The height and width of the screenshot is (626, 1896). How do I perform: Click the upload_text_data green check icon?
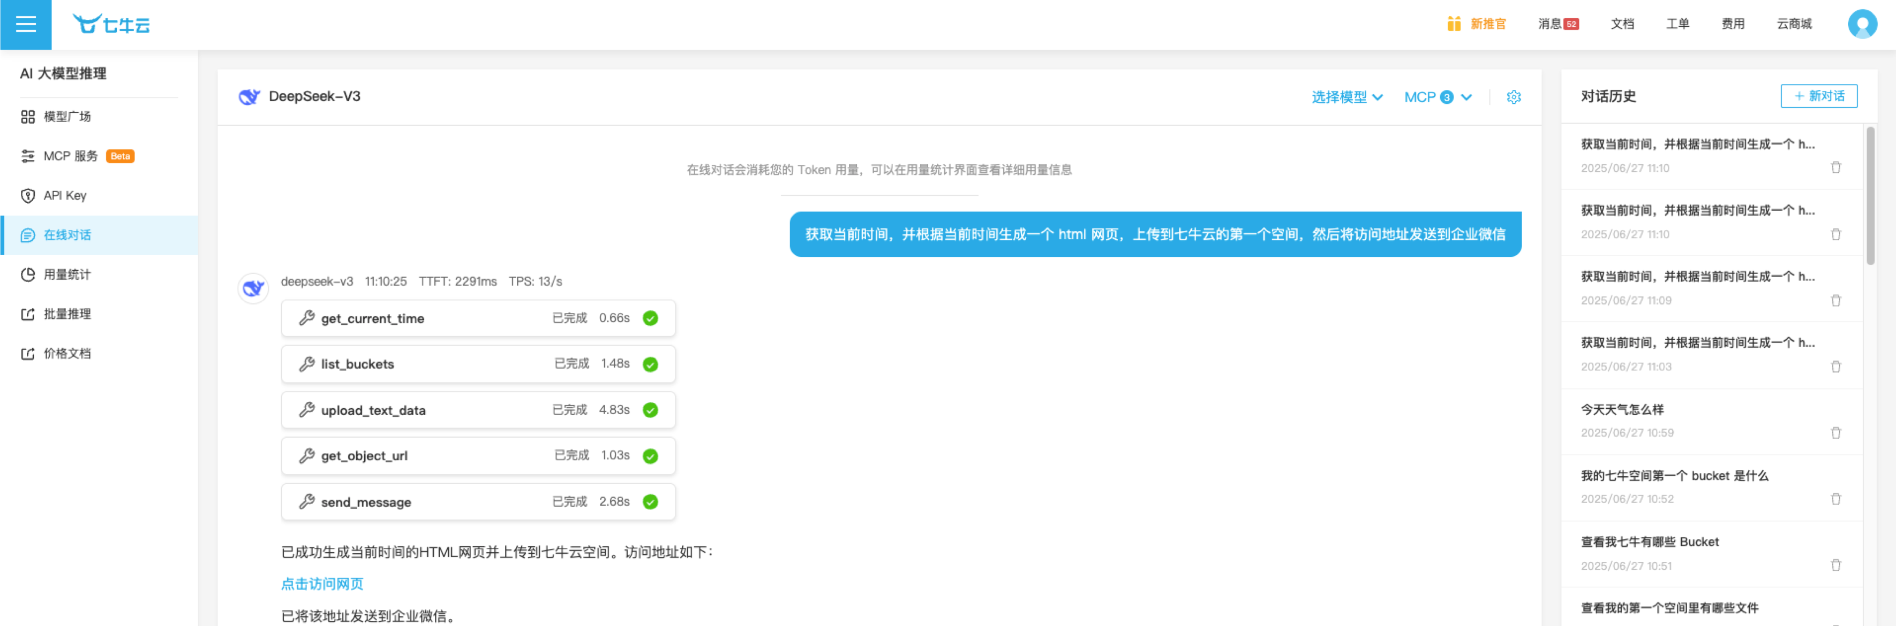(x=650, y=410)
